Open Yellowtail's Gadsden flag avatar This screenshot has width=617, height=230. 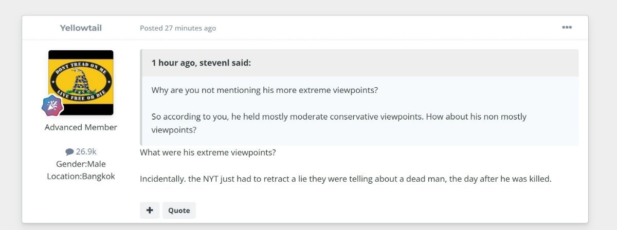[x=81, y=82]
